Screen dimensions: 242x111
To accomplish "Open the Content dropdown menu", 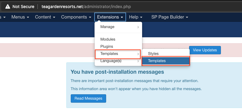I will click(45, 17).
